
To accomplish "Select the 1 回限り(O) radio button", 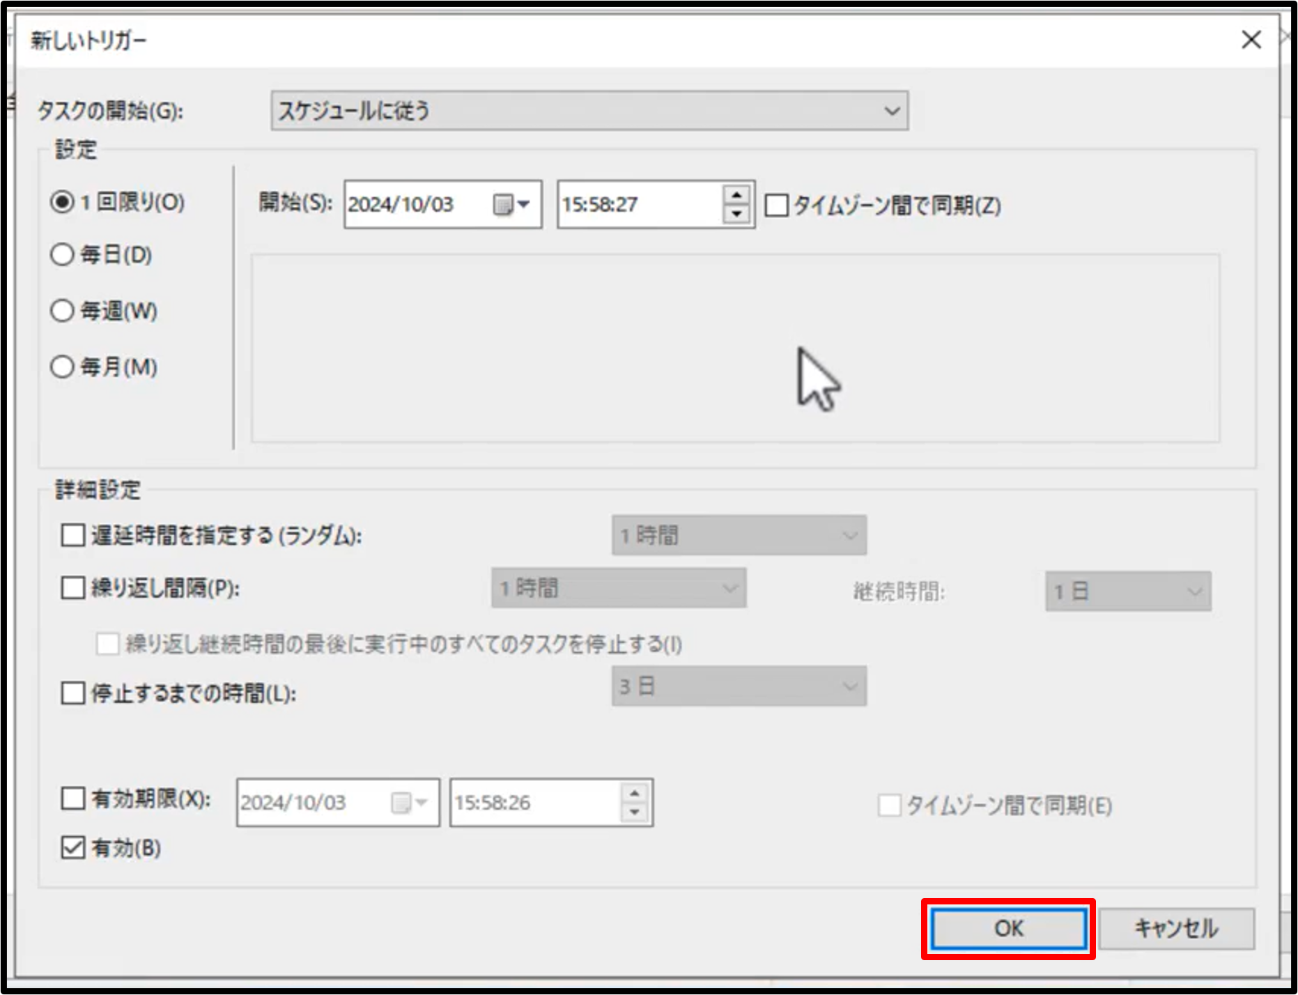I will pyautogui.click(x=62, y=202).
